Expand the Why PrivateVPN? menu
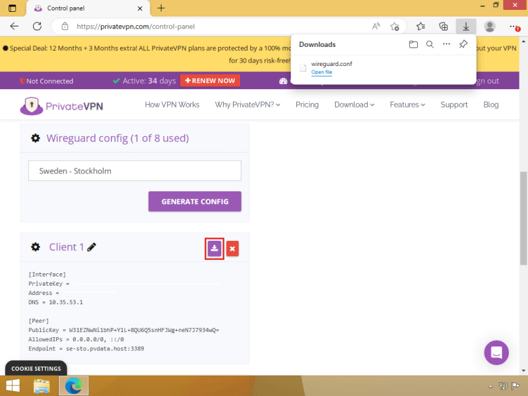The image size is (528, 396). [247, 104]
